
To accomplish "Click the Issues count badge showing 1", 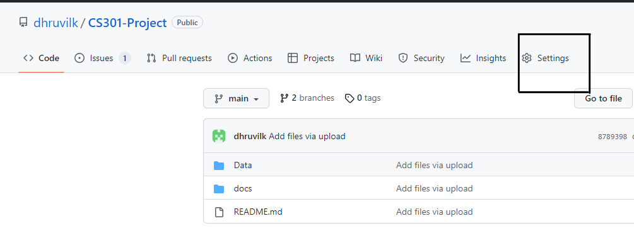I will pyautogui.click(x=125, y=58).
